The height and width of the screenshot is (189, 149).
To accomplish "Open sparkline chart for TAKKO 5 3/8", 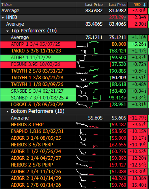I will click(x=90, y=51).
